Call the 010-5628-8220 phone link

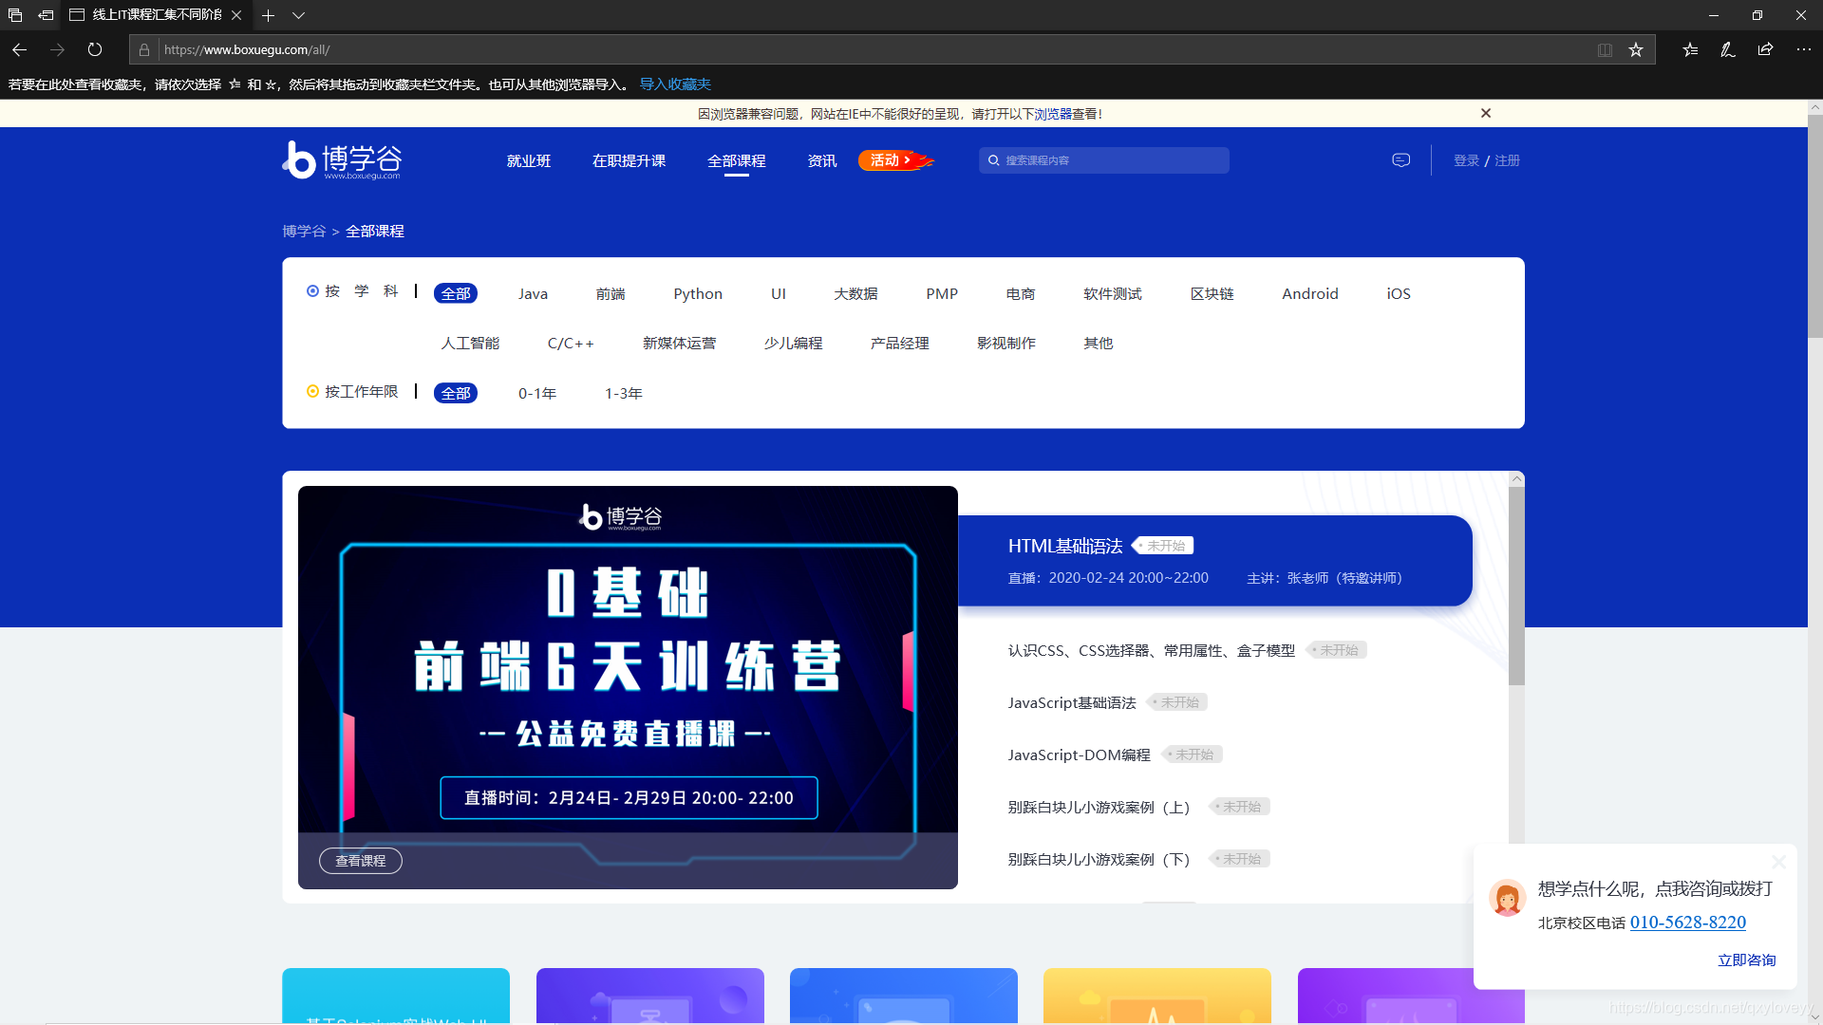tap(1687, 922)
